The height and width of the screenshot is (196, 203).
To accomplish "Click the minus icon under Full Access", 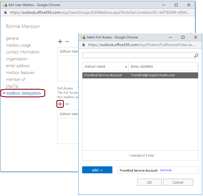I will pyautogui.click(x=67, y=104).
